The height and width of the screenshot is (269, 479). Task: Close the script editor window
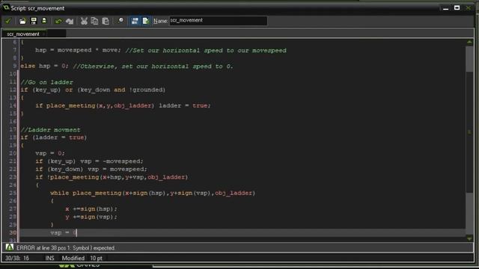pos(469,8)
